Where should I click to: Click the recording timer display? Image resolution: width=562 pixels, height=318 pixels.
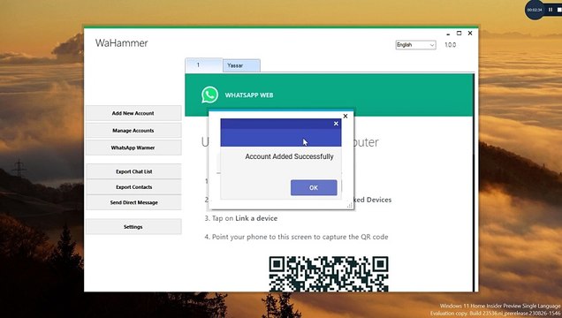tap(535, 10)
